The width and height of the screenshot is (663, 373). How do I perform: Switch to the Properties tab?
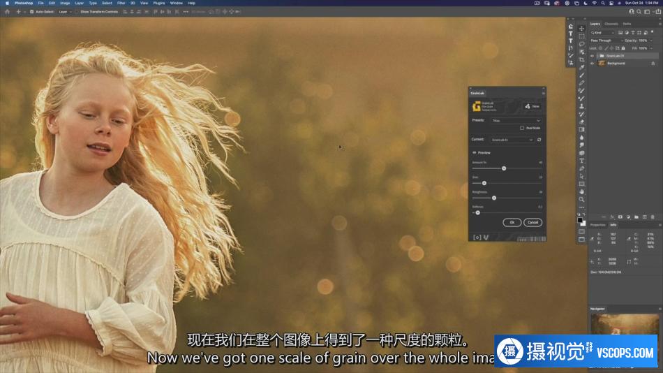[x=598, y=225]
